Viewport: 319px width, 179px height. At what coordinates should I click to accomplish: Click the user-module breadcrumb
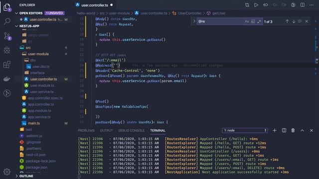click(x=120, y=13)
